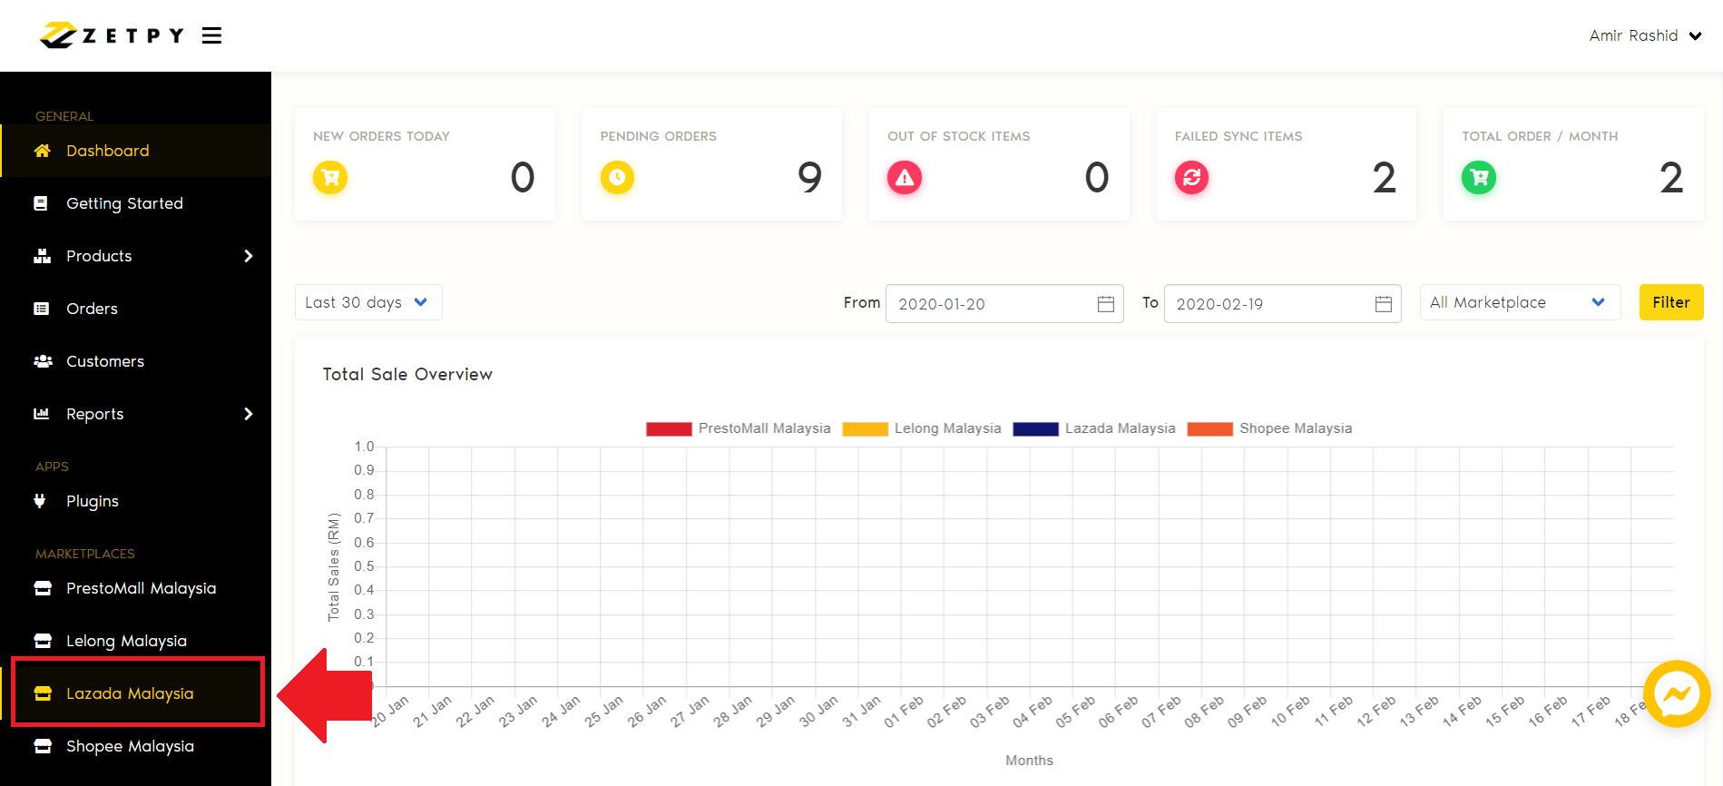This screenshot has height=786, width=1723.
Task: Open Lazada Malaysia marketplace
Action: click(x=136, y=693)
